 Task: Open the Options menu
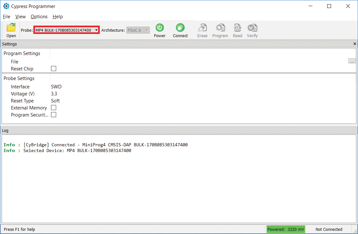pyautogui.click(x=39, y=17)
